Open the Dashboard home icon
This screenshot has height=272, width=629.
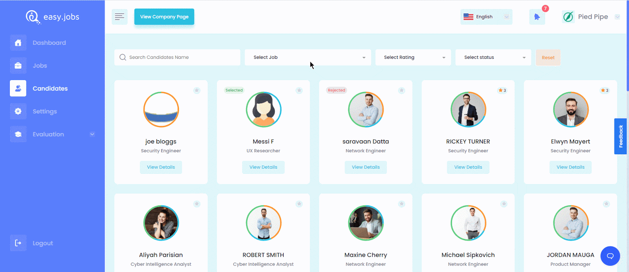pos(18,43)
